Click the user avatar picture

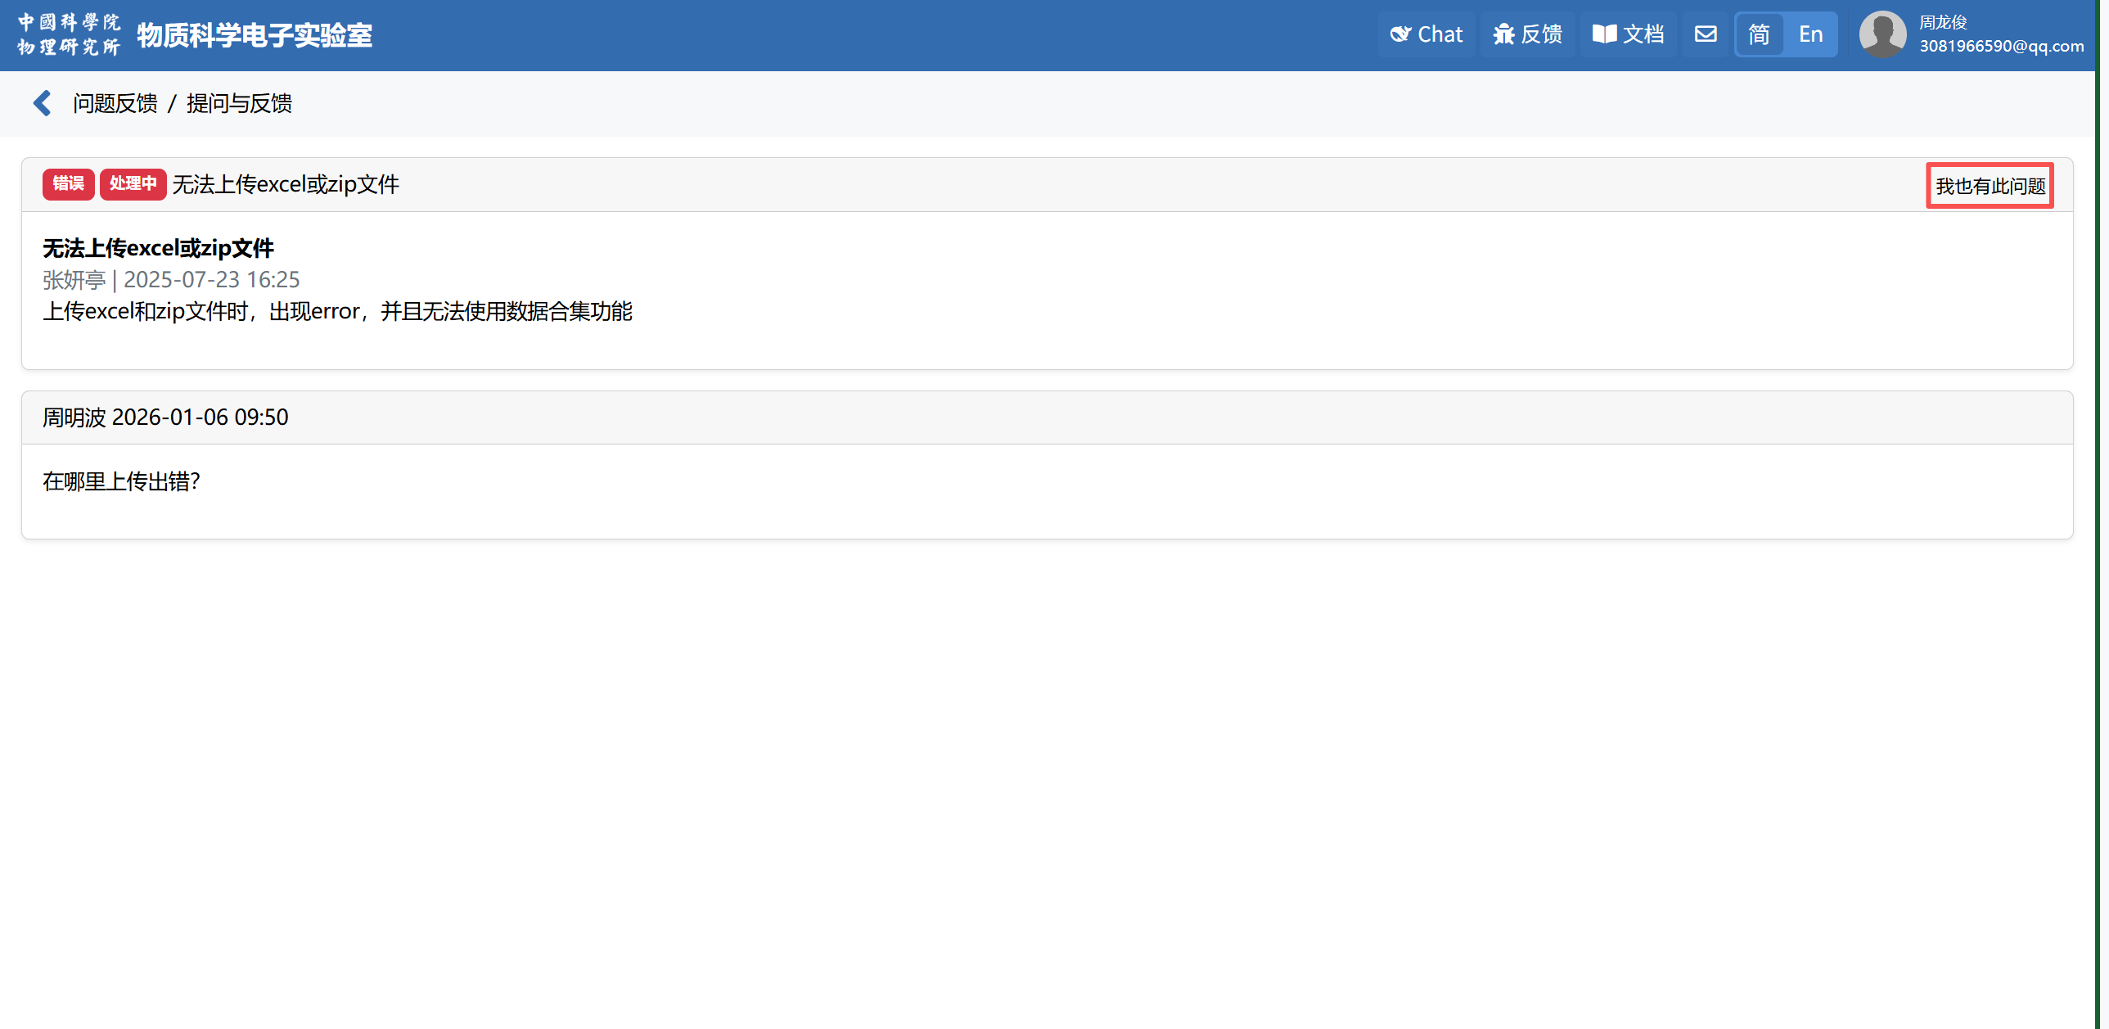point(1882,34)
